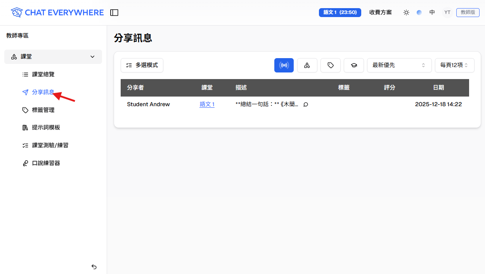This screenshot has width=485, height=274.
Task: Change language with 中 button
Action: coord(432,12)
